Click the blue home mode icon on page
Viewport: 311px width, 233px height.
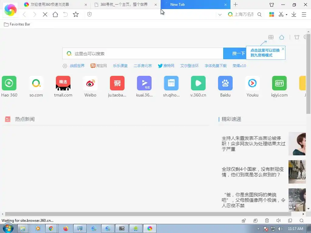point(282,37)
